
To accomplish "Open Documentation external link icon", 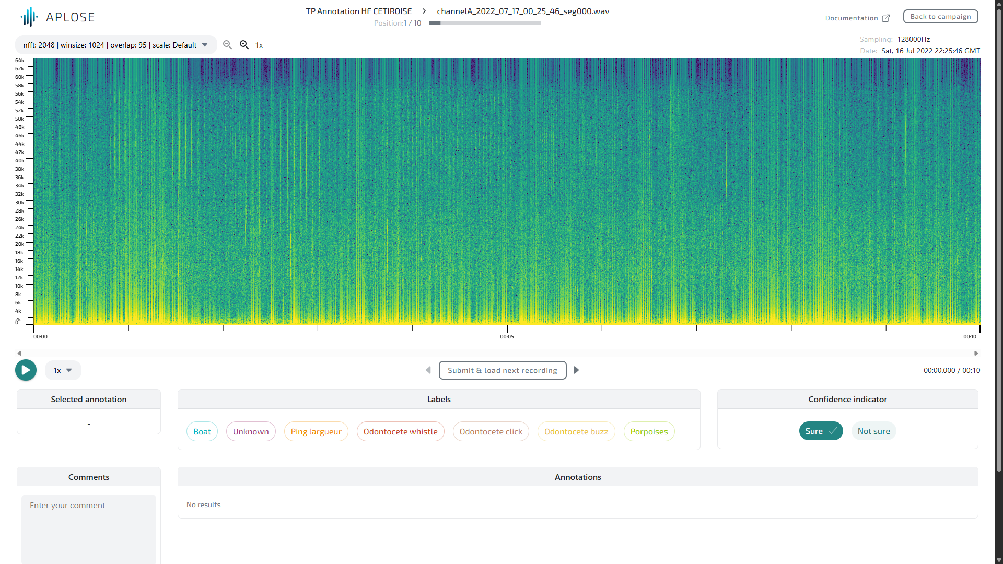I will click(x=886, y=18).
